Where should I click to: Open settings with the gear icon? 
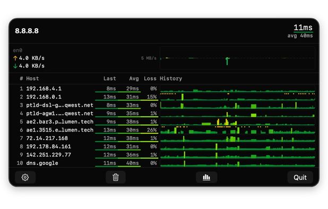[x=25, y=178]
